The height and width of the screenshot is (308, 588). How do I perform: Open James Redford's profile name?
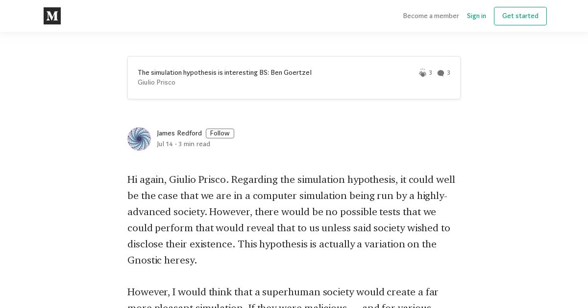point(179,133)
